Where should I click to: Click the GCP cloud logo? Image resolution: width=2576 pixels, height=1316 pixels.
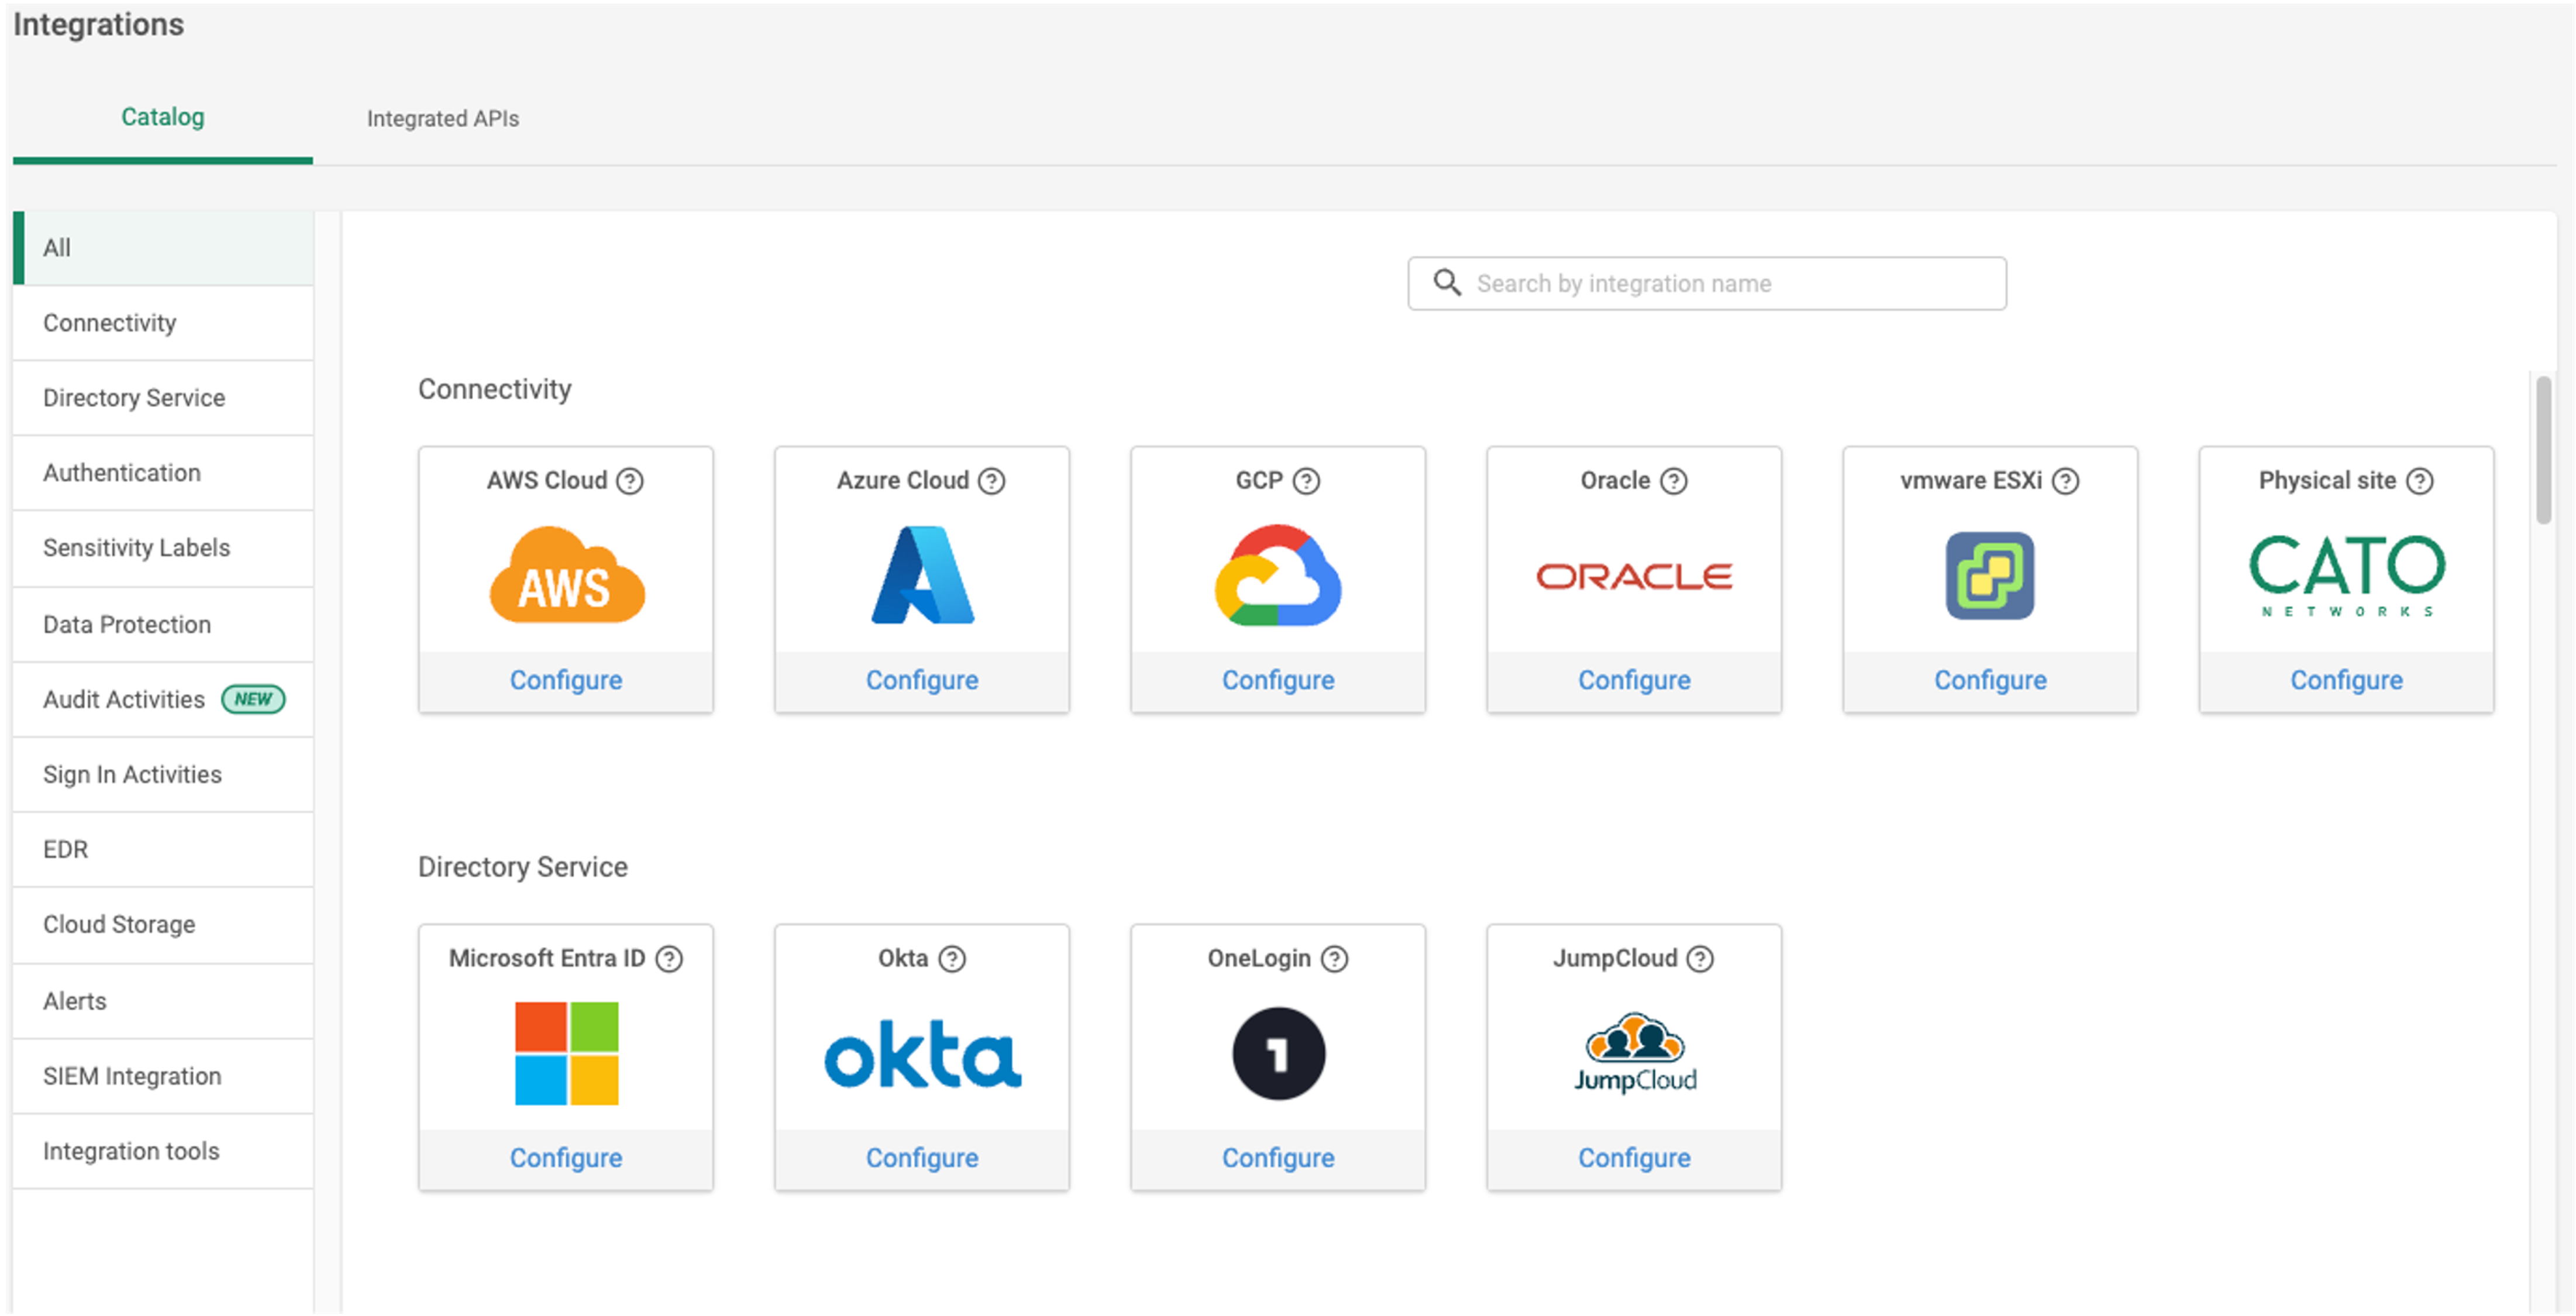(x=1278, y=575)
